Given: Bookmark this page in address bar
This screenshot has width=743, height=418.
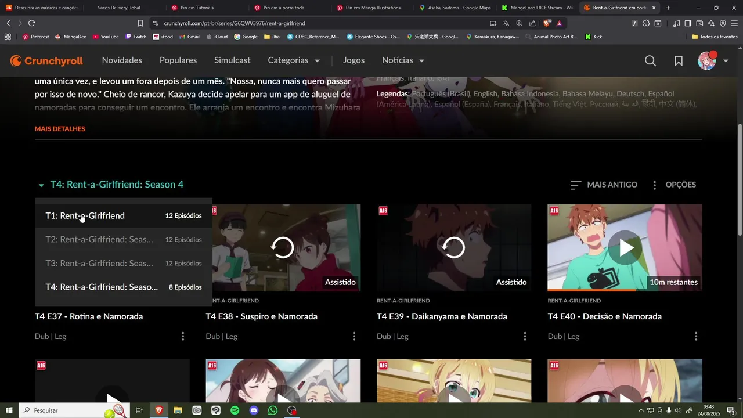Looking at the screenshot, I should pos(140,23).
